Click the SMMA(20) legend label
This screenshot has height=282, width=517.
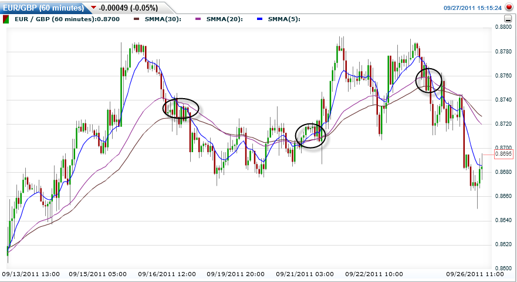click(x=224, y=19)
